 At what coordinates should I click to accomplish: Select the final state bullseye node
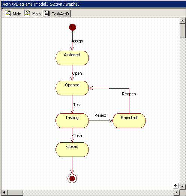pyautogui.click(x=72, y=178)
